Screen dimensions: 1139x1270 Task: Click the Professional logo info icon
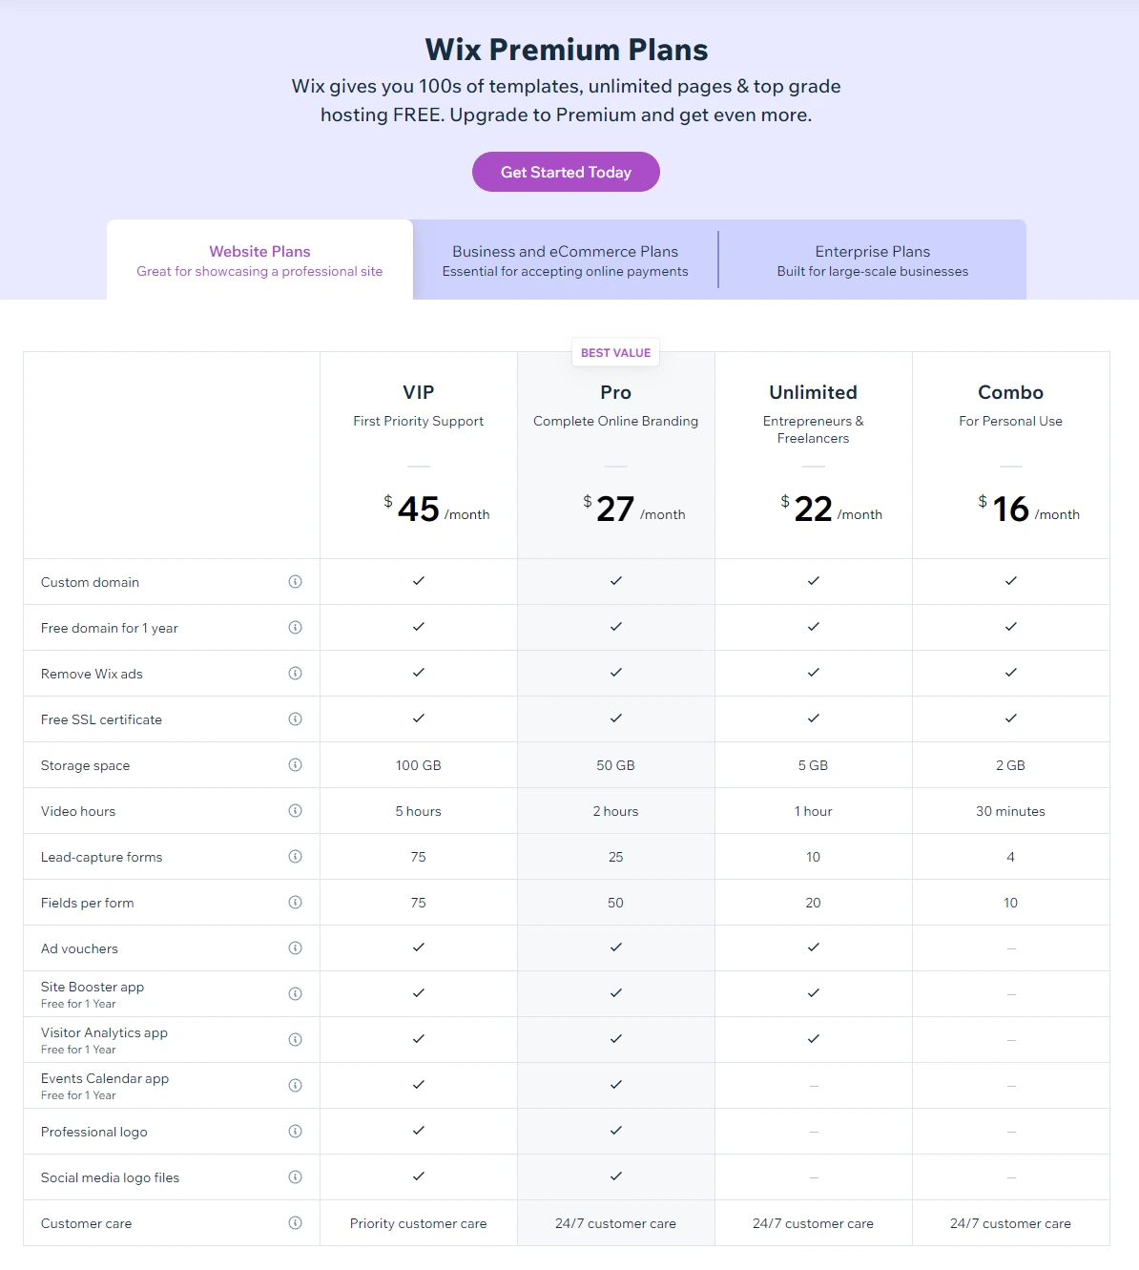296,1131
